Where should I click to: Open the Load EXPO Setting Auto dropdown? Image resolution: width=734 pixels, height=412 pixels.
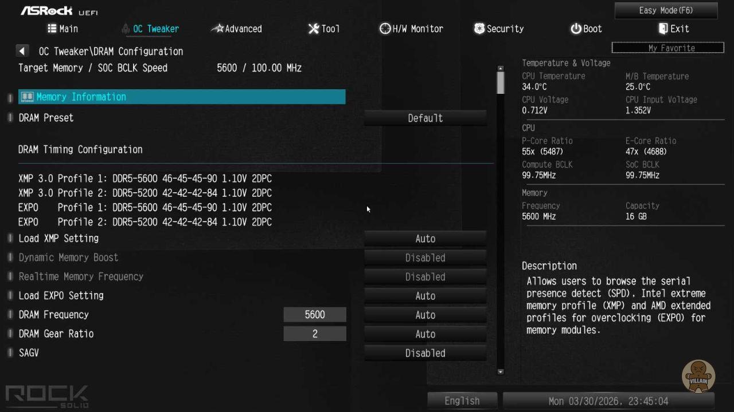click(425, 296)
